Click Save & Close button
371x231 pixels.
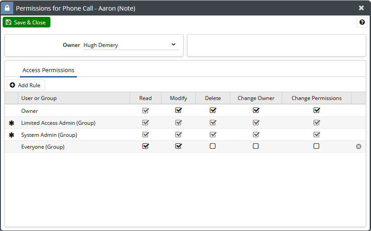[27, 22]
